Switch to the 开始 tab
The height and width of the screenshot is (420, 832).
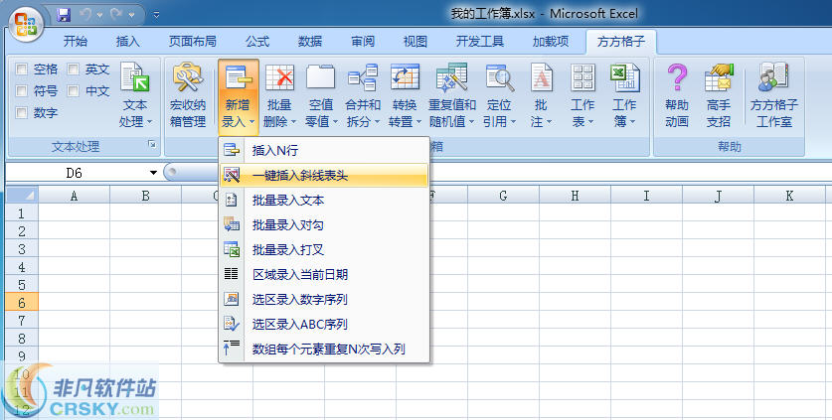76,42
